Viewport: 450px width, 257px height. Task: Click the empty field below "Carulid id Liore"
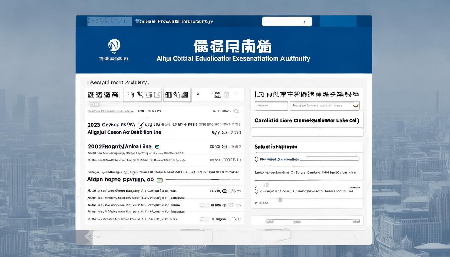307,132
